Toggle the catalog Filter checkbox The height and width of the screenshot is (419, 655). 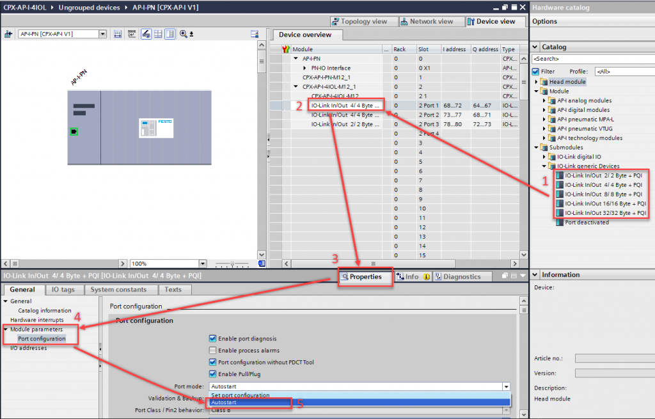click(x=536, y=72)
